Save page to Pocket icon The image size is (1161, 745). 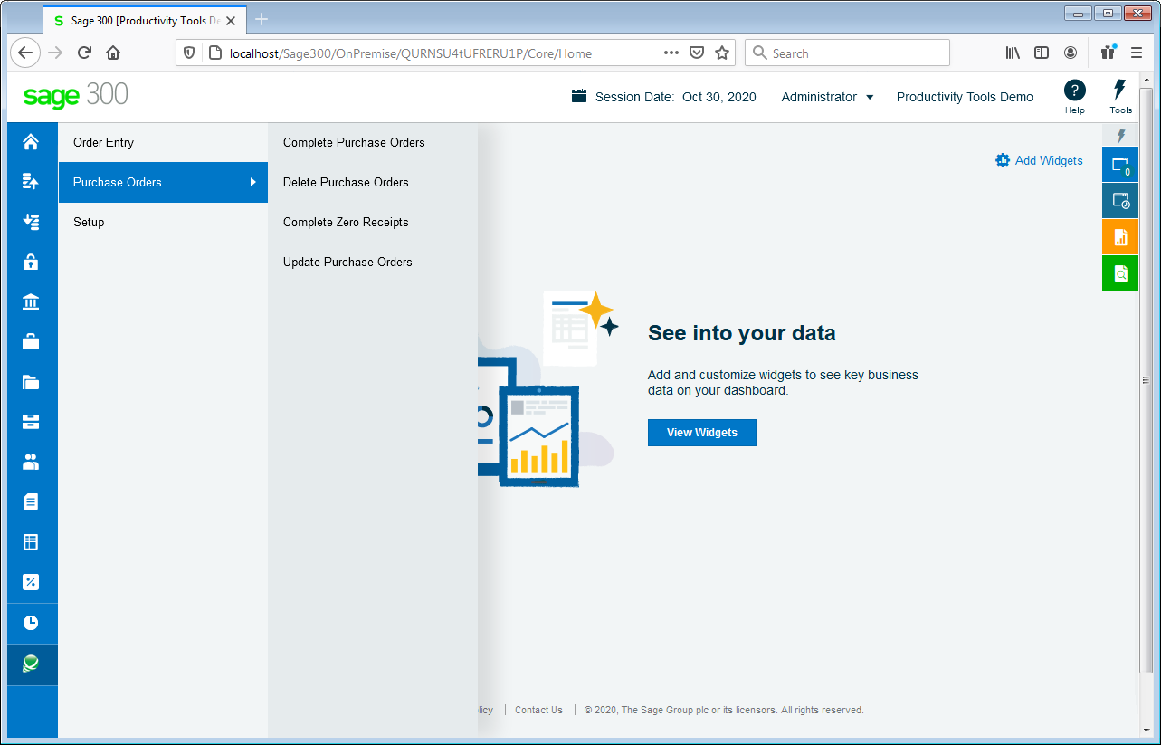(697, 53)
